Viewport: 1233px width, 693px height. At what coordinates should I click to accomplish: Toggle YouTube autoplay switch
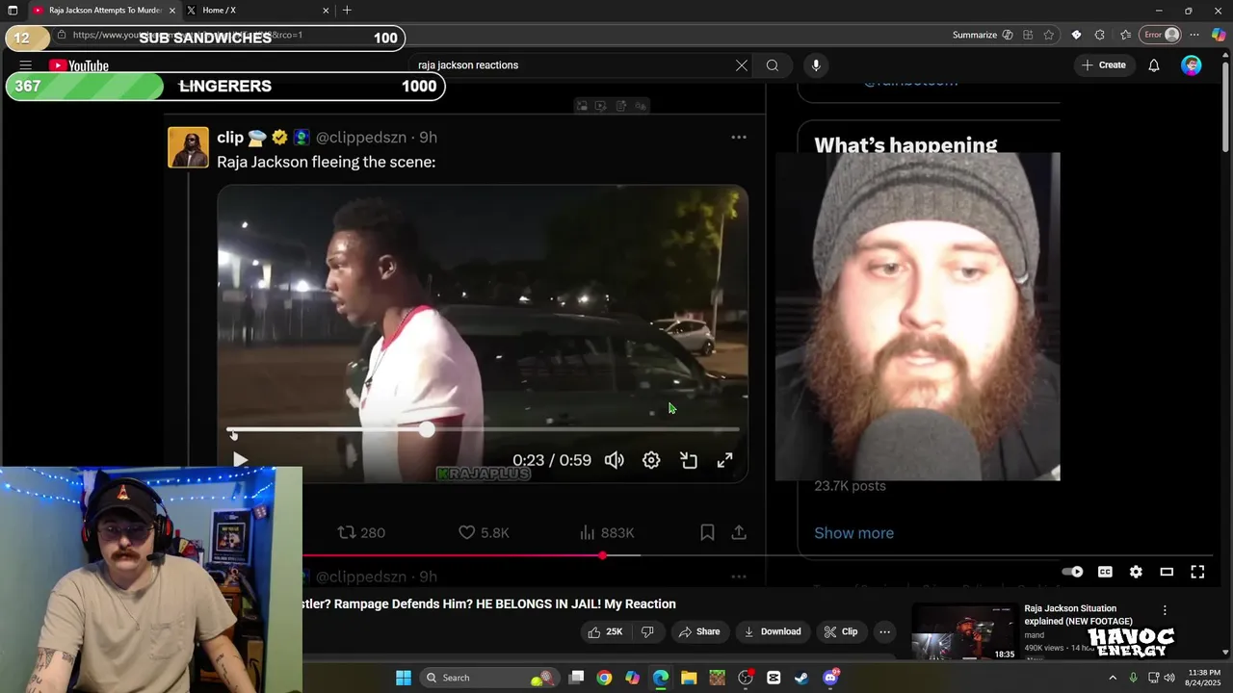[1072, 572]
